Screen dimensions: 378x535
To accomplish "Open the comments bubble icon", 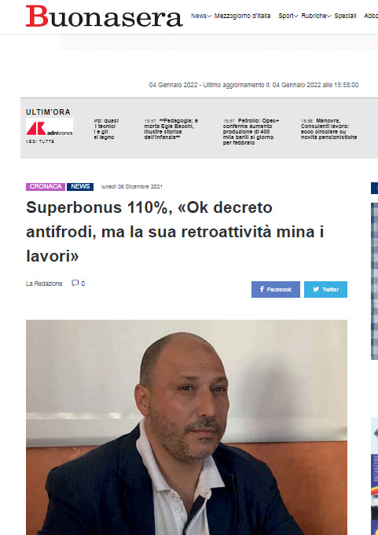I will [x=75, y=283].
